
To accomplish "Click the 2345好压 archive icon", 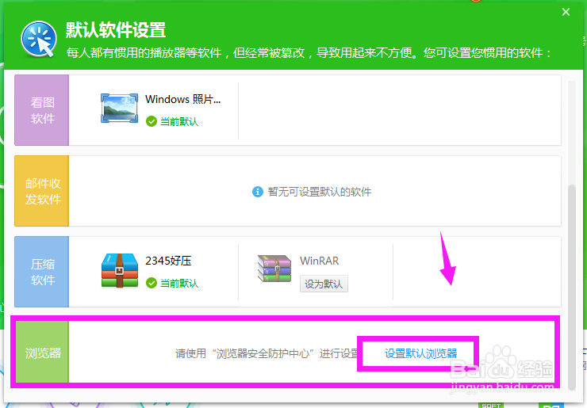I will [120, 270].
